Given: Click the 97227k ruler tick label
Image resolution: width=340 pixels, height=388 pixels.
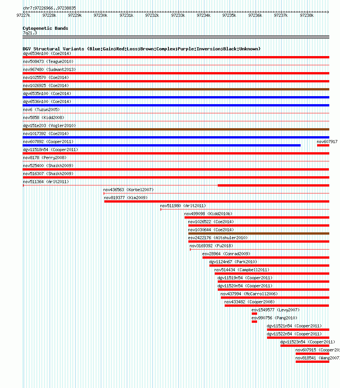Looking at the screenshot, I should pos(24,15).
